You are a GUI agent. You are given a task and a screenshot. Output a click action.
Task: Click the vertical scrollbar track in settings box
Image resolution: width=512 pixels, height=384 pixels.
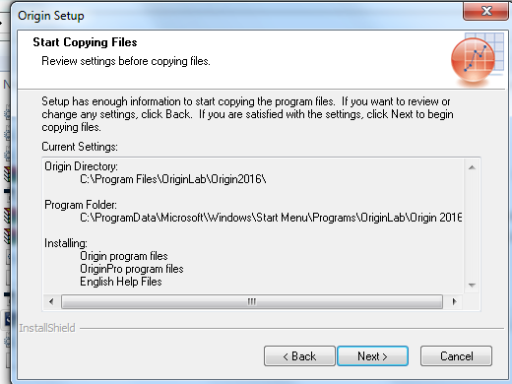[x=472, y=226]
